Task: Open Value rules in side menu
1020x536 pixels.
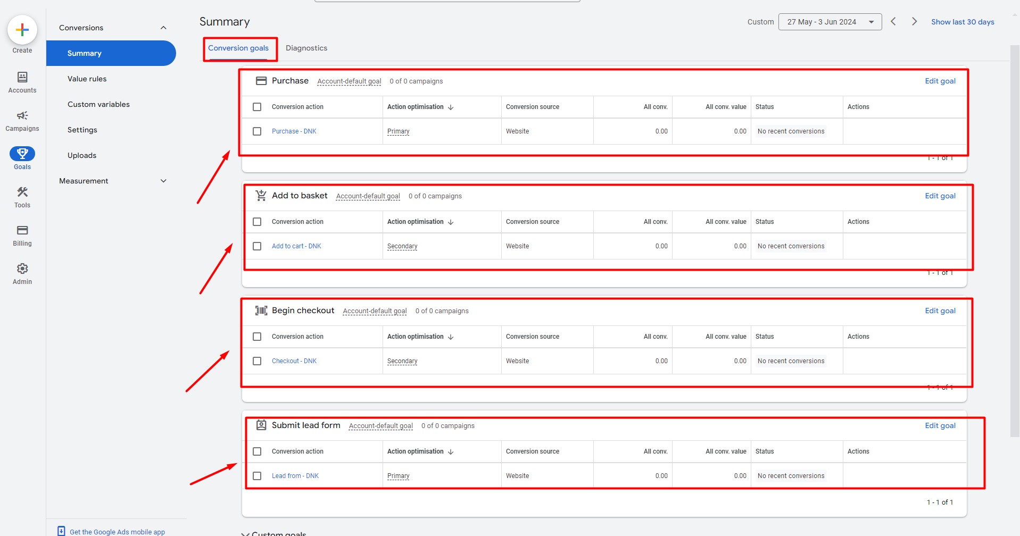Action: [87, 79]
